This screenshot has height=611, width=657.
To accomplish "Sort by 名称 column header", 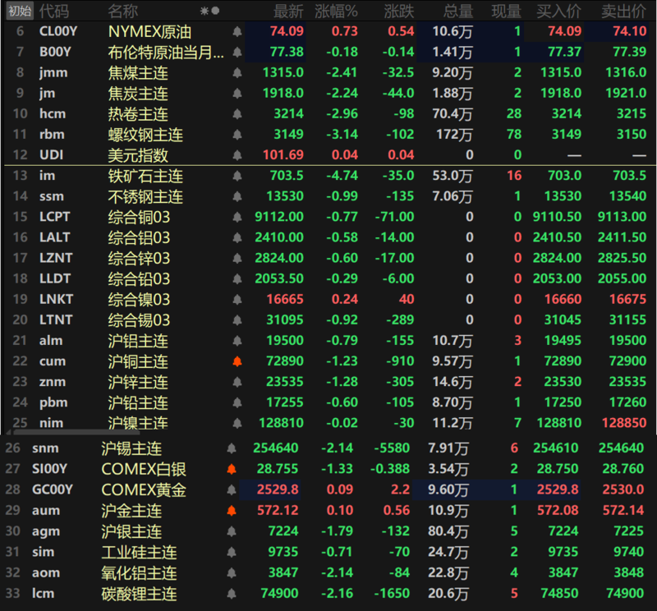I will tap(122, 11).
